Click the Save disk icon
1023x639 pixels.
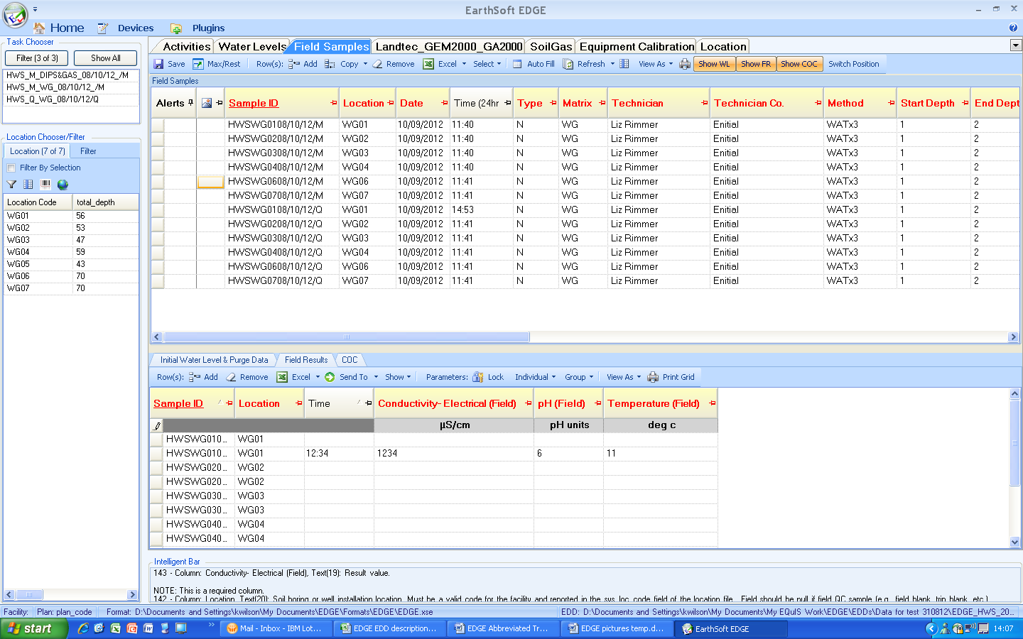pos(158,64)
